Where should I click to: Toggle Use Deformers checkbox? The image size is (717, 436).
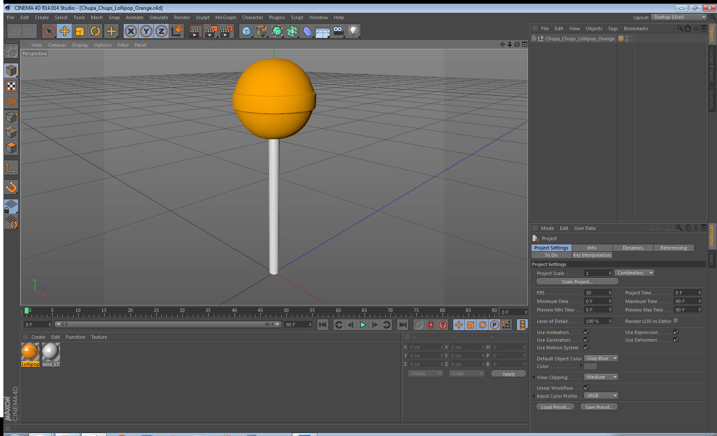676,340
